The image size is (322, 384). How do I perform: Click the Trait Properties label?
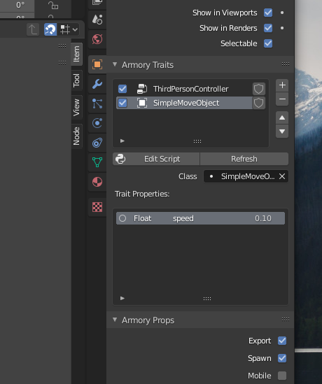(x=142, y=194)
